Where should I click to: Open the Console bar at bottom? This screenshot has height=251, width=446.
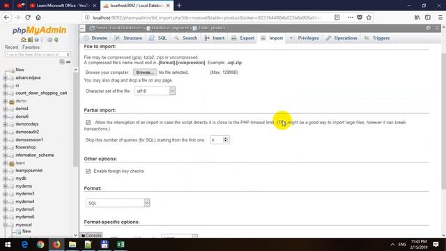[x=91, y=236]
